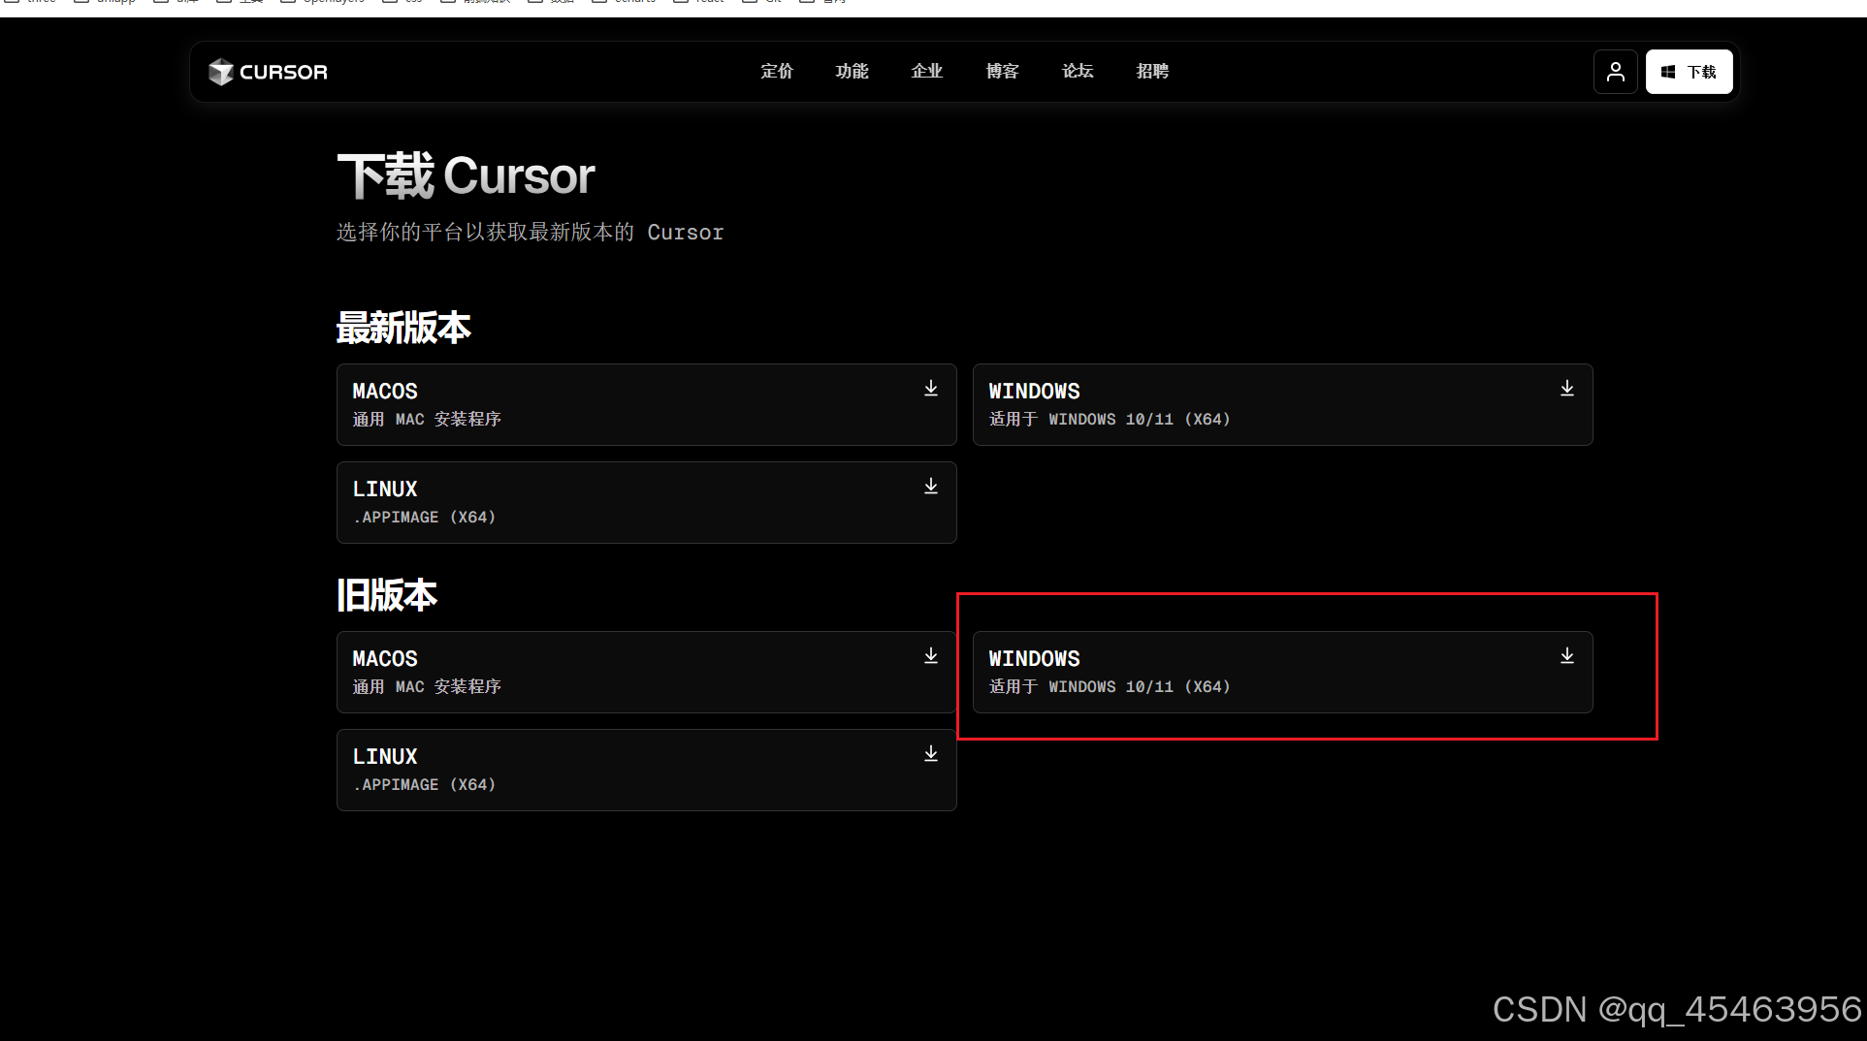The height and width of the screenshot is (1041, 1867).
Task: Click 适用于 WINDOWS 10/11 (X64) text under 旧版本
Action: pyautogui.click(x=1110, y=687)
